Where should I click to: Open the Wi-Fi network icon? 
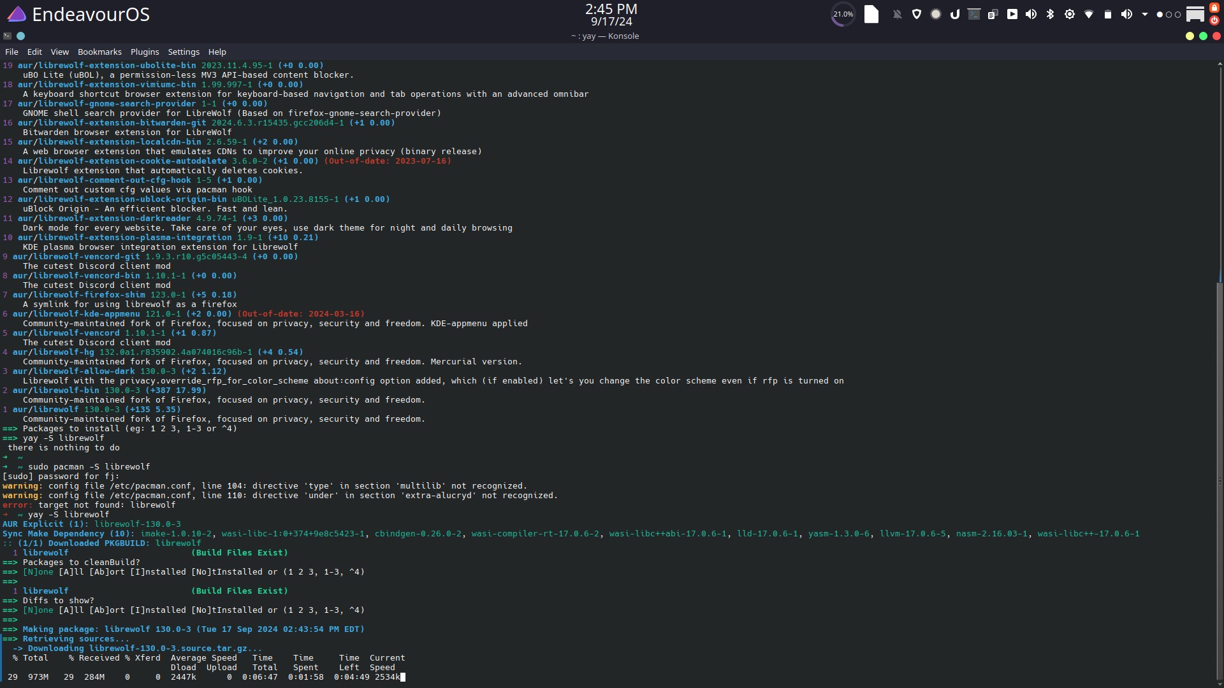[1088, 14]
